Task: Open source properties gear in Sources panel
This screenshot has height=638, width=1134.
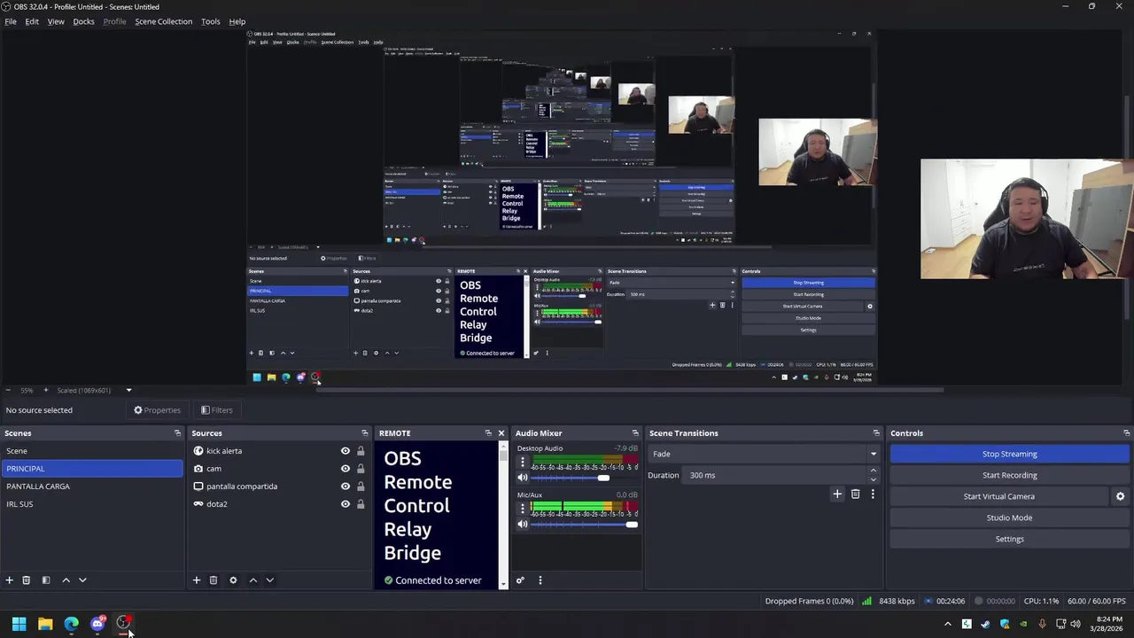Action: pyautogui.click(x=233, y=580)
